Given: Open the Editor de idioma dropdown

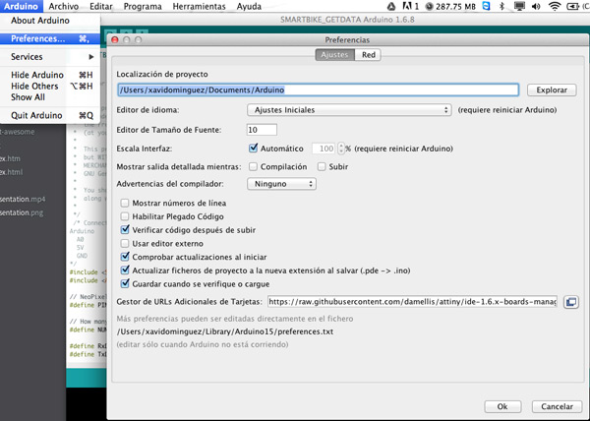Looking at the screenshot, I should [349, 110].
